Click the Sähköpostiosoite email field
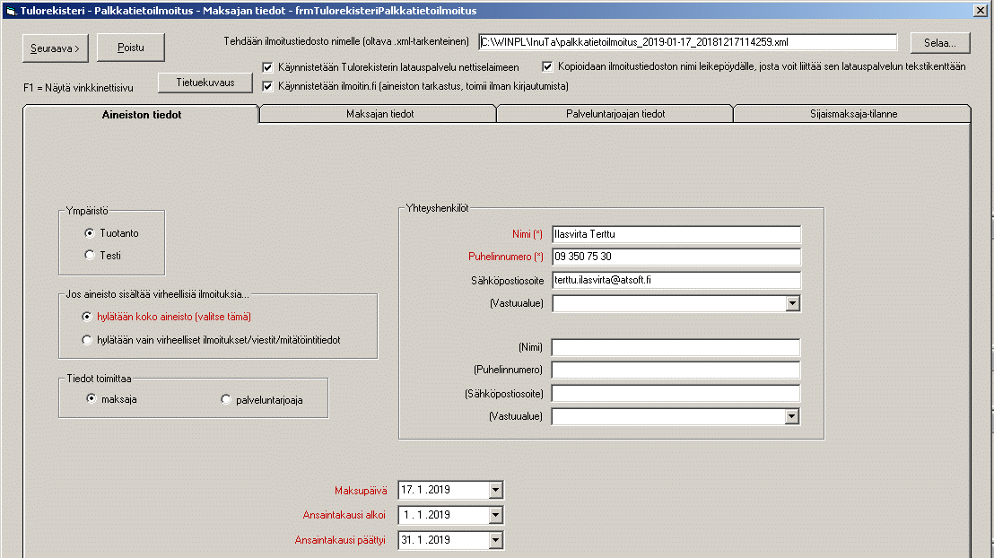The image size is (994, 558). pyautogui.click(x=676, y=280)
